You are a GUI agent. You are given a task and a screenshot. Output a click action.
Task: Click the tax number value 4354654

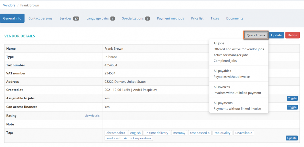click(111, 65)
